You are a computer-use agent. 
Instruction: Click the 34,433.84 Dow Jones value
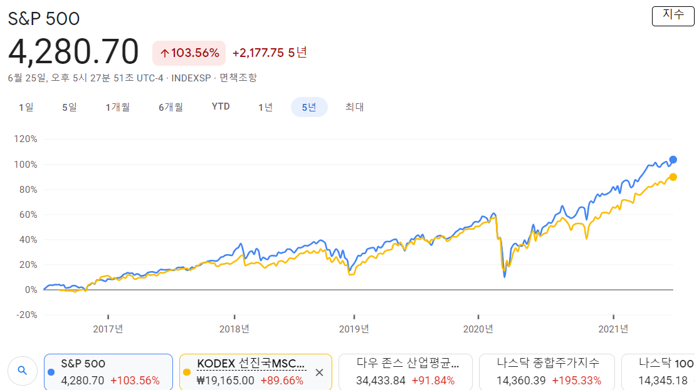coord(381,381)
